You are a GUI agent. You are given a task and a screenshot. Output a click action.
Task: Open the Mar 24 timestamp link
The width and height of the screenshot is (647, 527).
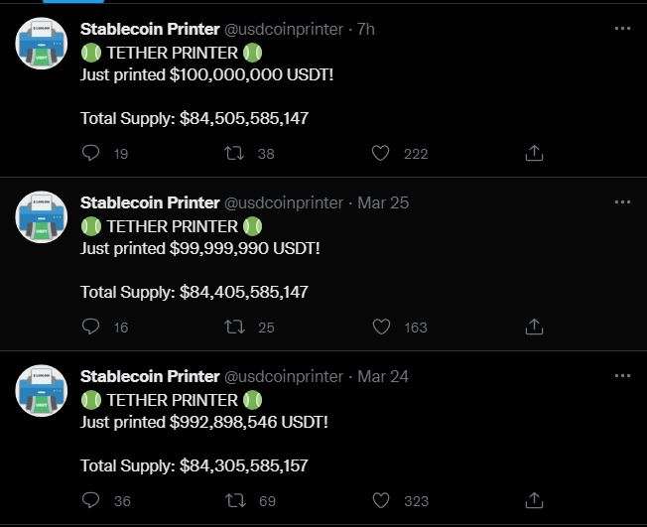click(x=383, y=376)
